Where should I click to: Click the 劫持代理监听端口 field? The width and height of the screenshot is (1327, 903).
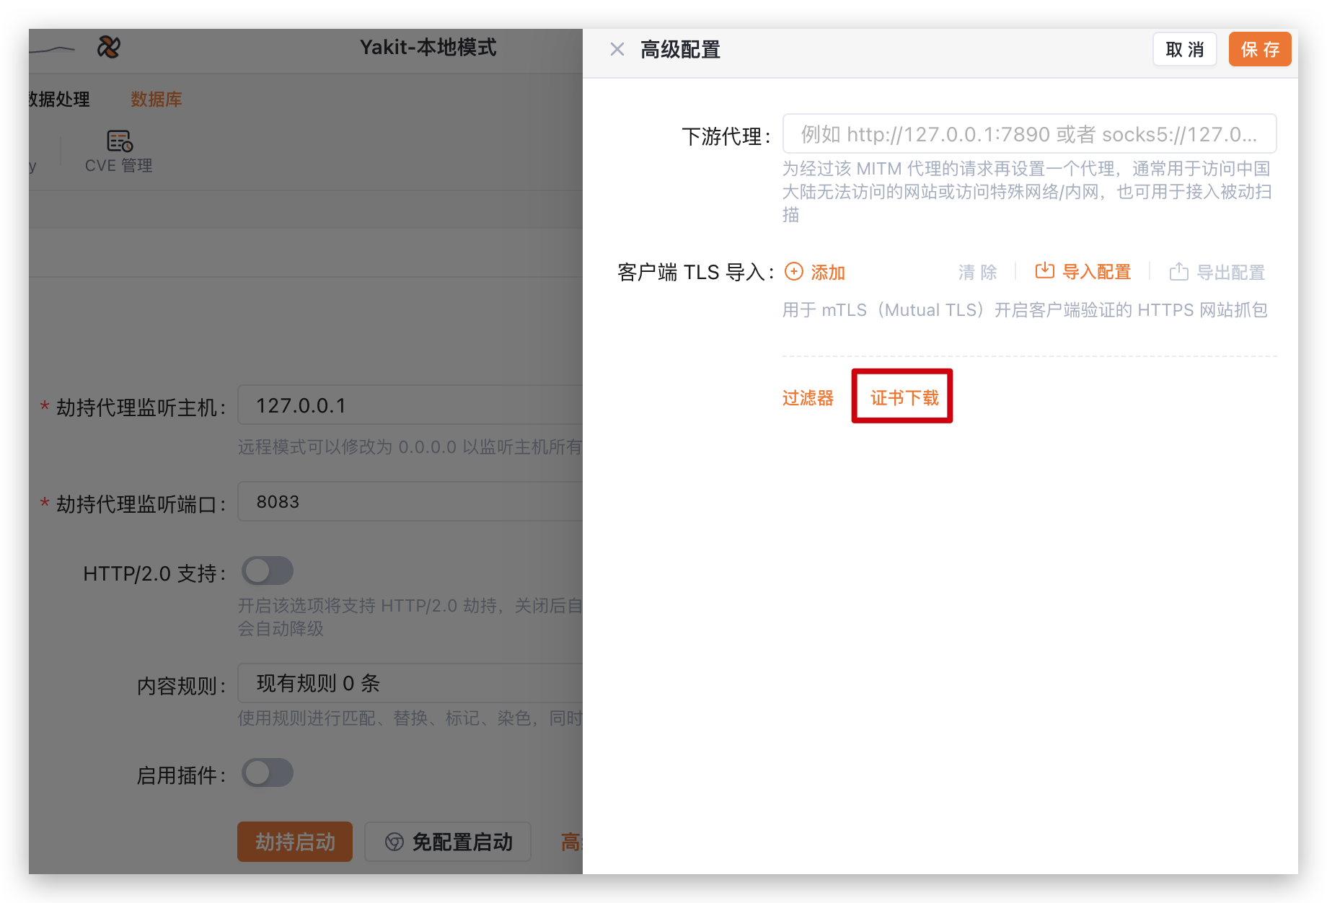411,502
